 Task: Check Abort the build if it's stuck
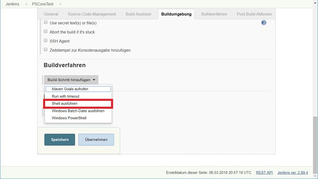click(46, 32)
